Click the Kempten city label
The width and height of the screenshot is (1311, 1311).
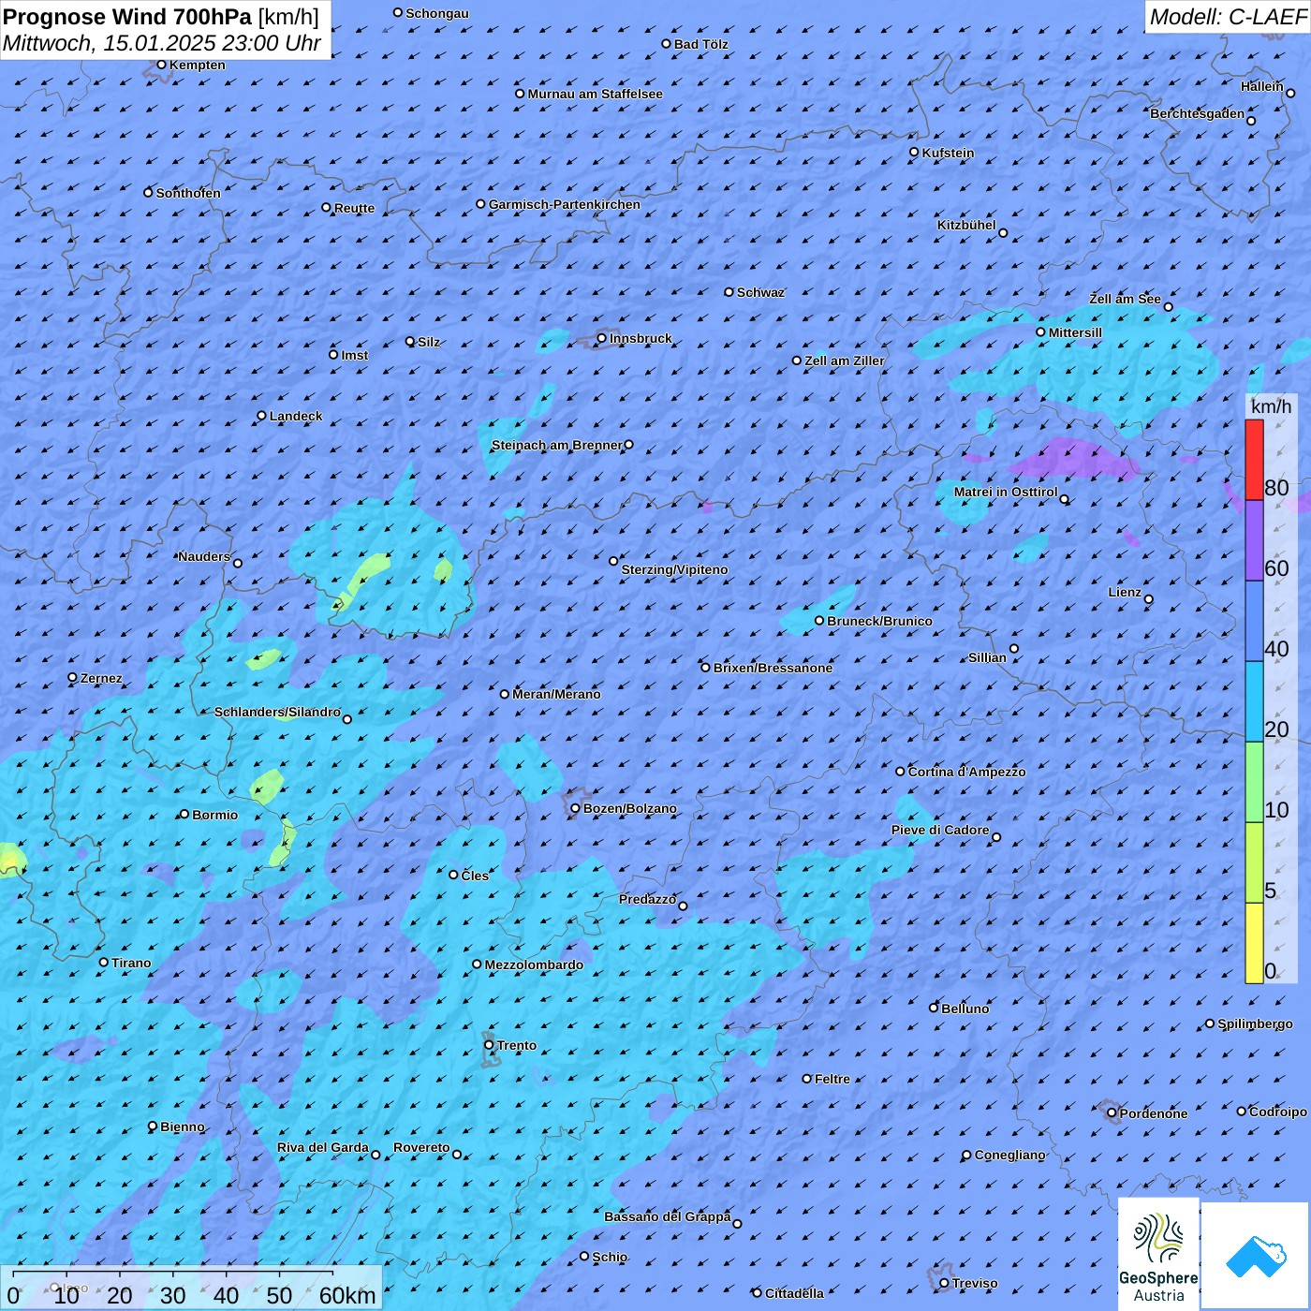[x=197, y=65]
